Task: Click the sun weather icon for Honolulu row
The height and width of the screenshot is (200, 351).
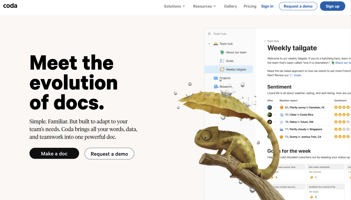Action: pyautogui.click(x=281, y=107)
